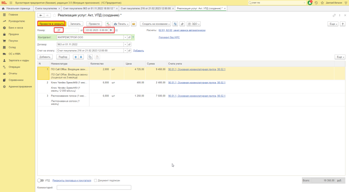
Task: Click the Отчеты chart icon in the sidebar
Action: click(4, 73)
